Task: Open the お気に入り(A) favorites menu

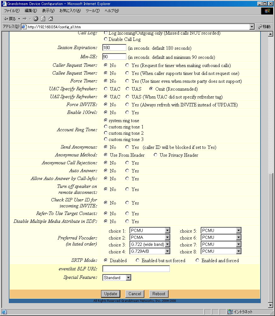Action: point(70,11)
